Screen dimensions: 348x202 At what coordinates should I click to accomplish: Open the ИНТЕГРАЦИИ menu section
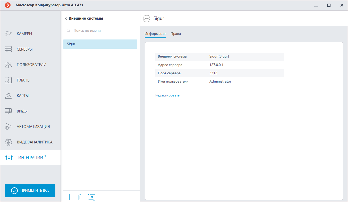click(30, 158)
